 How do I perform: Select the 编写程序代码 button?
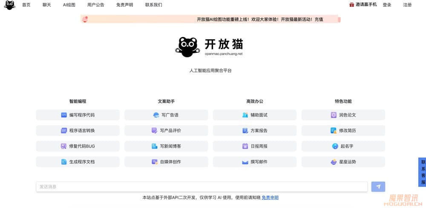[x=78, y=115]
